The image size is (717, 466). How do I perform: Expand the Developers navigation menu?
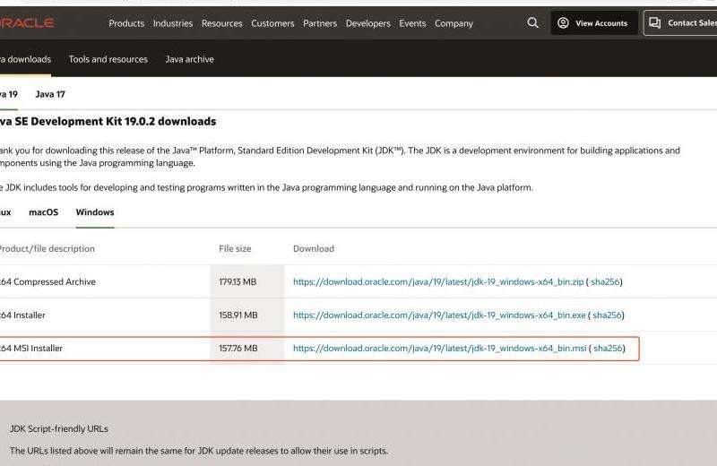click(x=368, y=23)
